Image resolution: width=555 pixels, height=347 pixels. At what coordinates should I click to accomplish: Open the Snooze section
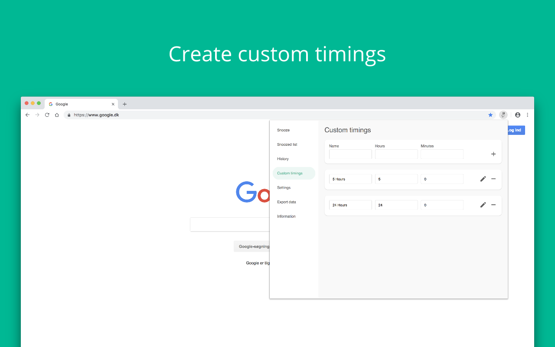(x=284, y=130)
